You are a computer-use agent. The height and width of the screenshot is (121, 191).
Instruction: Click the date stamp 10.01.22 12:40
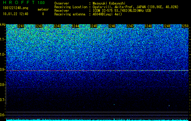coord(15,14)
